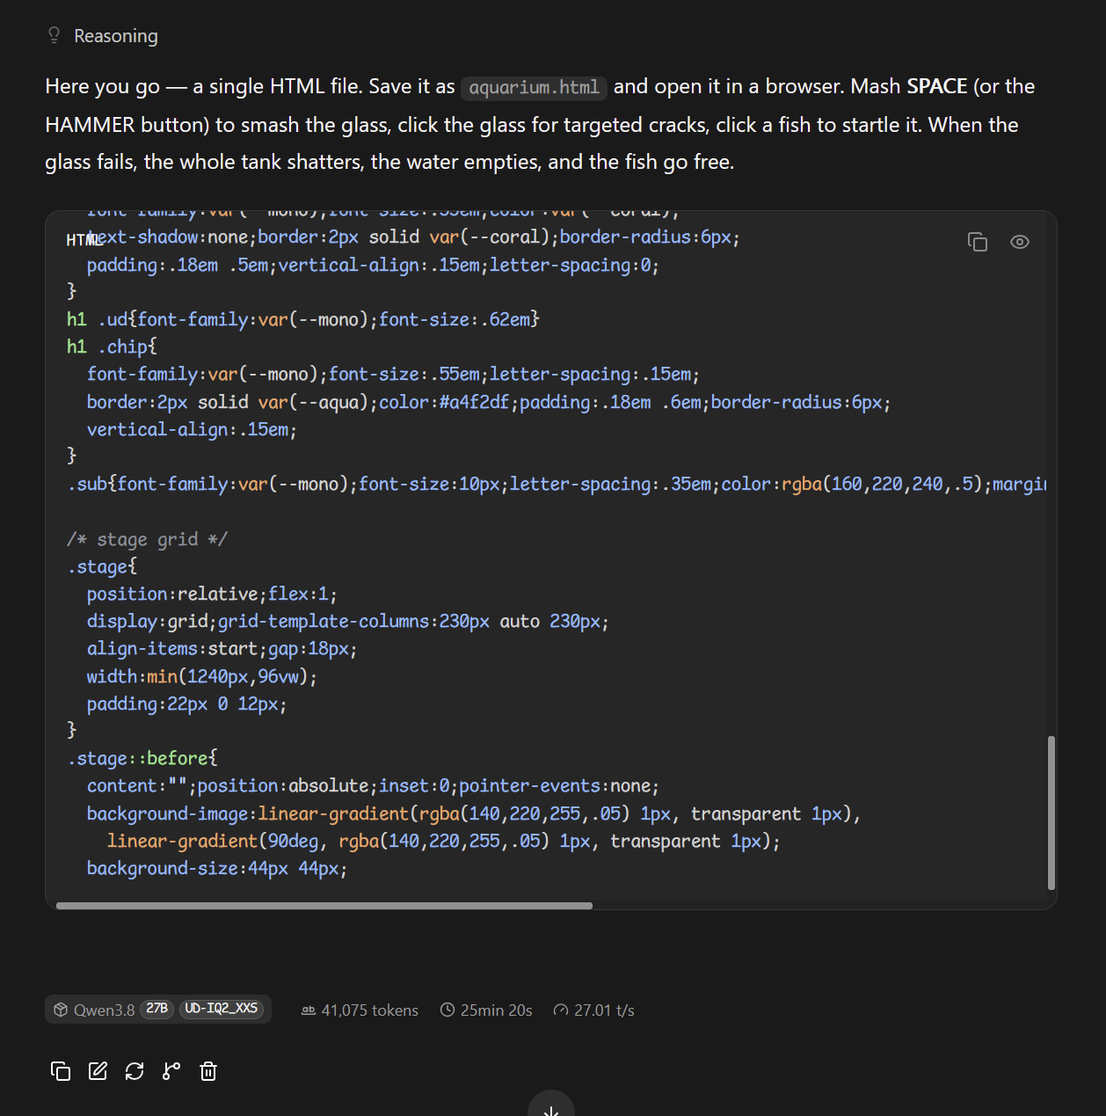This screenshot has width=1106, height=1116.
Task: Click the 'vertical-align:.15em;' line under h1 .chip
Action: click(192, 429)
